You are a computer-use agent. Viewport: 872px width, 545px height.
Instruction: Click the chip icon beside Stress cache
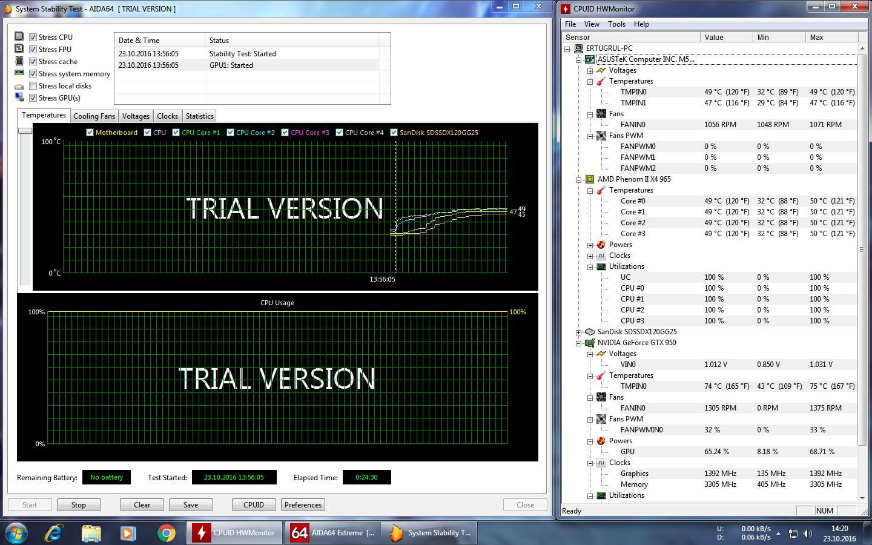point(19,61)
